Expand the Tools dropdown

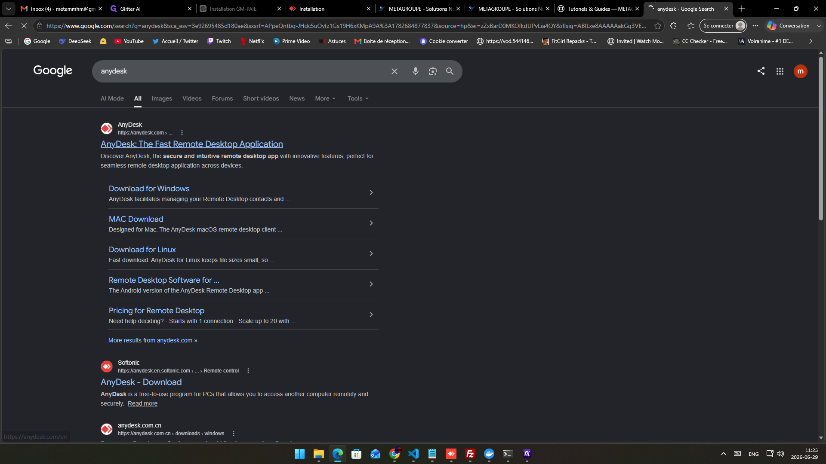358,98
